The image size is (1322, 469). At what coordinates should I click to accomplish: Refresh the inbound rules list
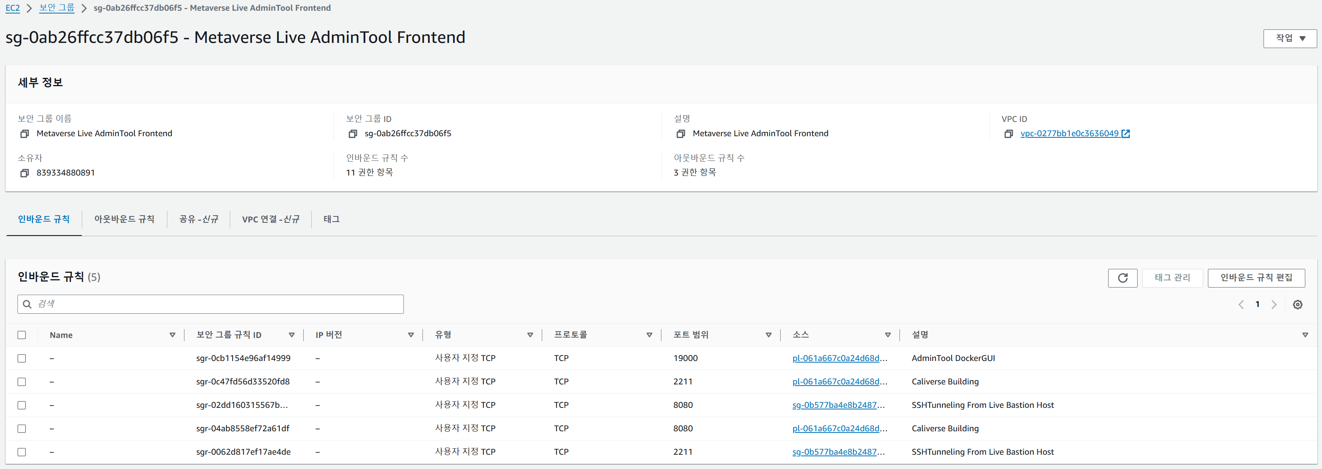click(1122, 278)
